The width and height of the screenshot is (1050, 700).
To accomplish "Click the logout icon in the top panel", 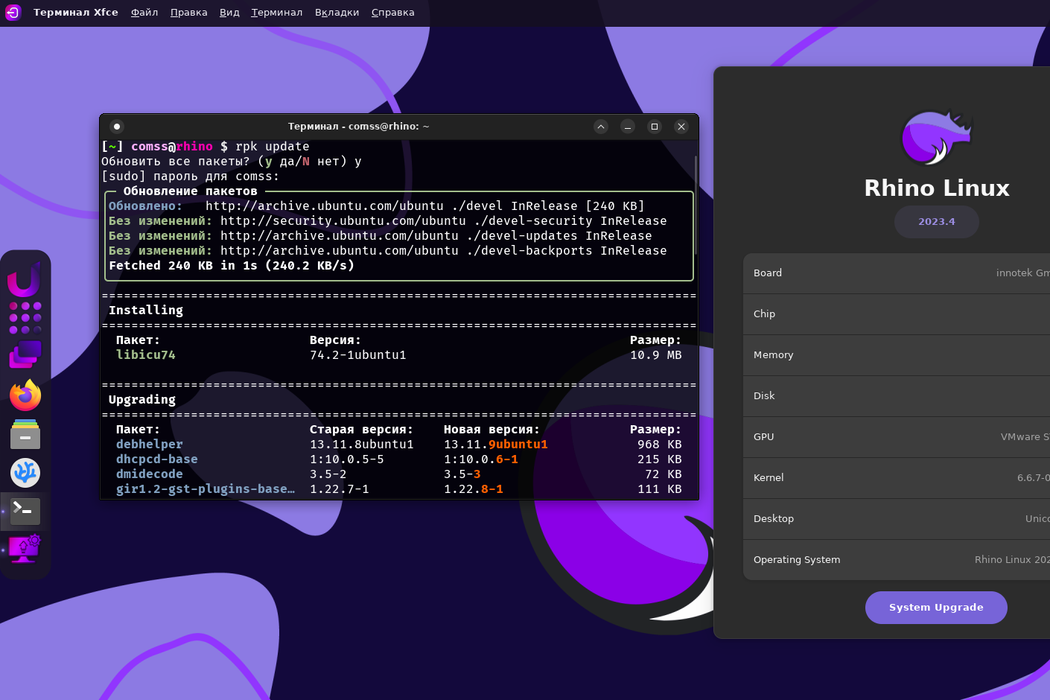I will pyautogui.click(x=13, y=12).
